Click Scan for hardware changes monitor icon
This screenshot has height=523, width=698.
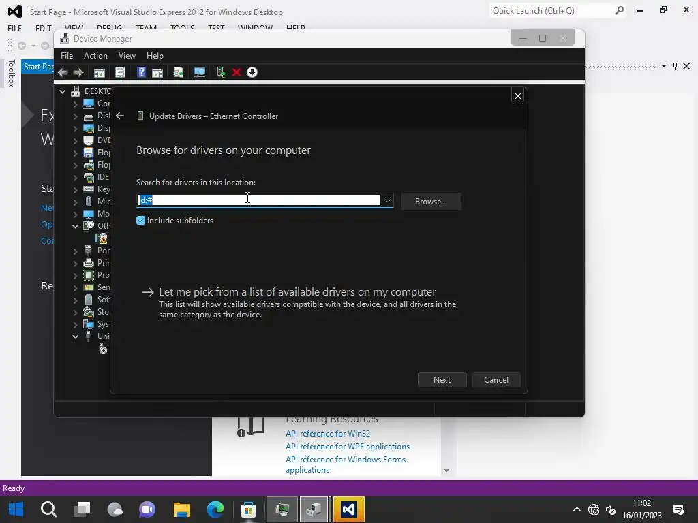point(200,72)
